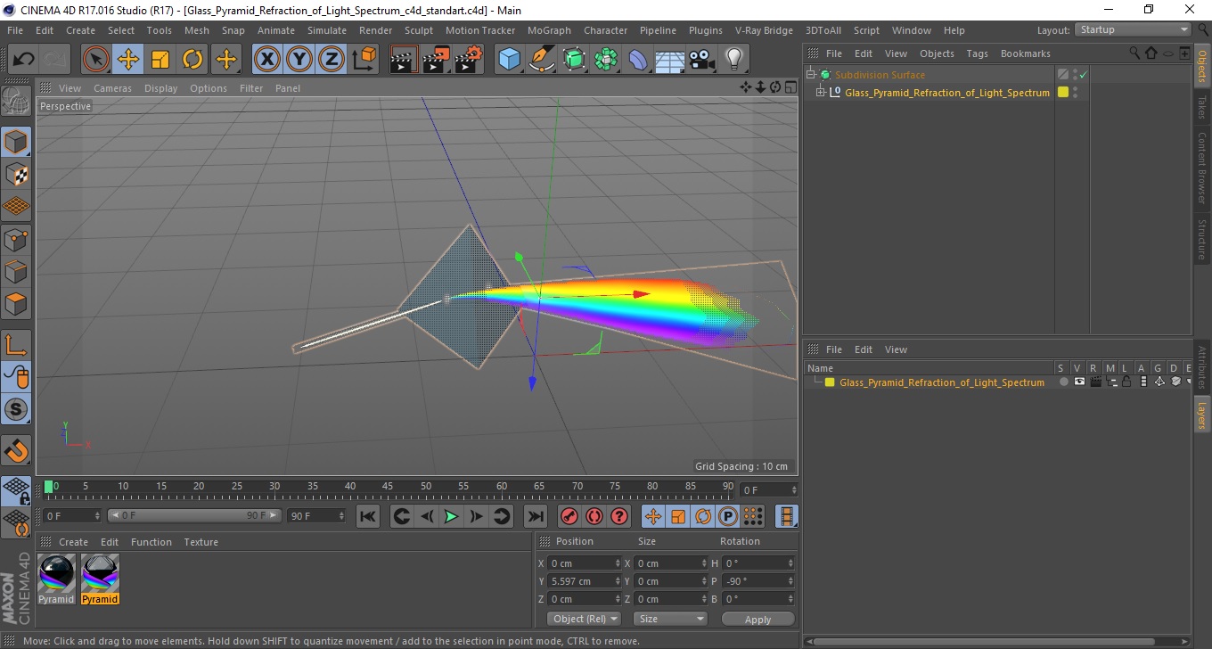
Task: Click the Undo arrow icon
Action: pyautogui.click(x=24, y=60)
